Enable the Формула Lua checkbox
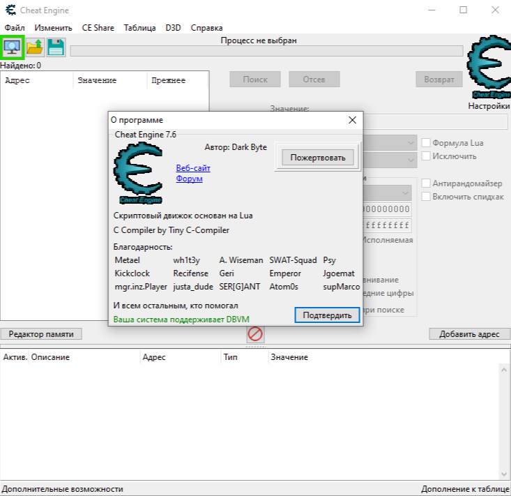This screenshot has height=496, width=511. tap(425, 143)
